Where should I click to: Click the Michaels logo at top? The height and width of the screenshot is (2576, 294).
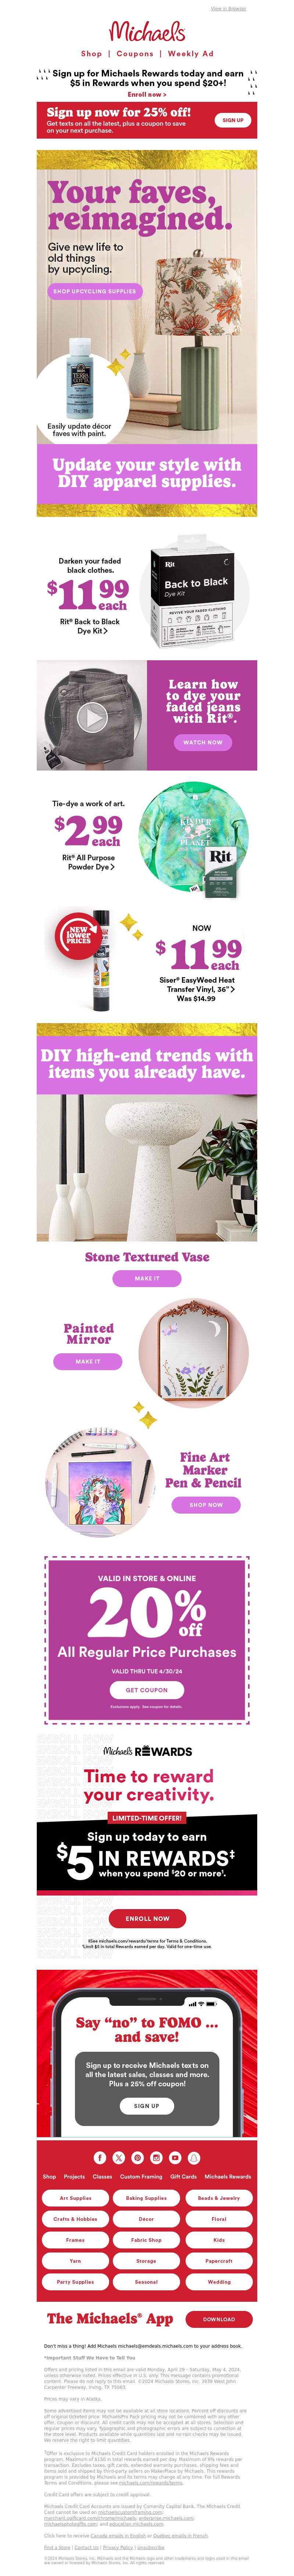click(147, 31)
